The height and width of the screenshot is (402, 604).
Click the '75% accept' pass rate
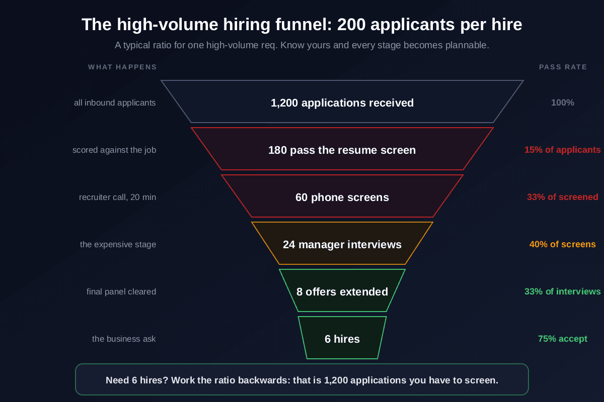(x=563, y=339)
